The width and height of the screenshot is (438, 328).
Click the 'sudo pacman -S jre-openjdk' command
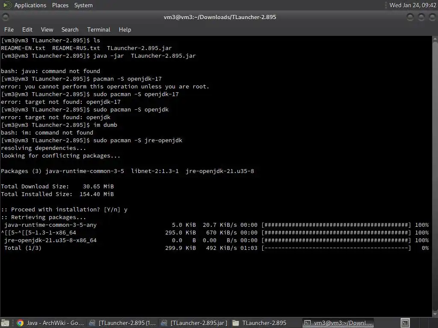138,140
